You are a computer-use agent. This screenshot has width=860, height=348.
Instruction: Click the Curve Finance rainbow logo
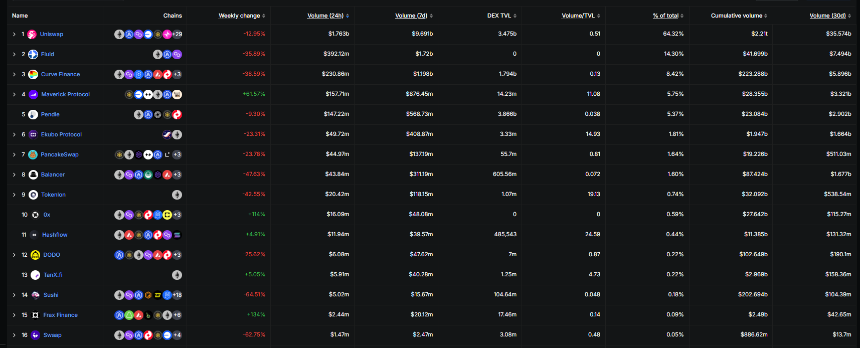click(33, 74)
